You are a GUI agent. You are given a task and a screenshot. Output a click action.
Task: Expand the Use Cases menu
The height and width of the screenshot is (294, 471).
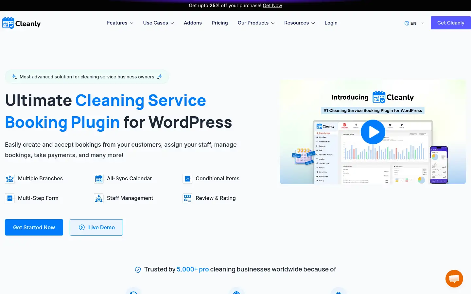158,23
